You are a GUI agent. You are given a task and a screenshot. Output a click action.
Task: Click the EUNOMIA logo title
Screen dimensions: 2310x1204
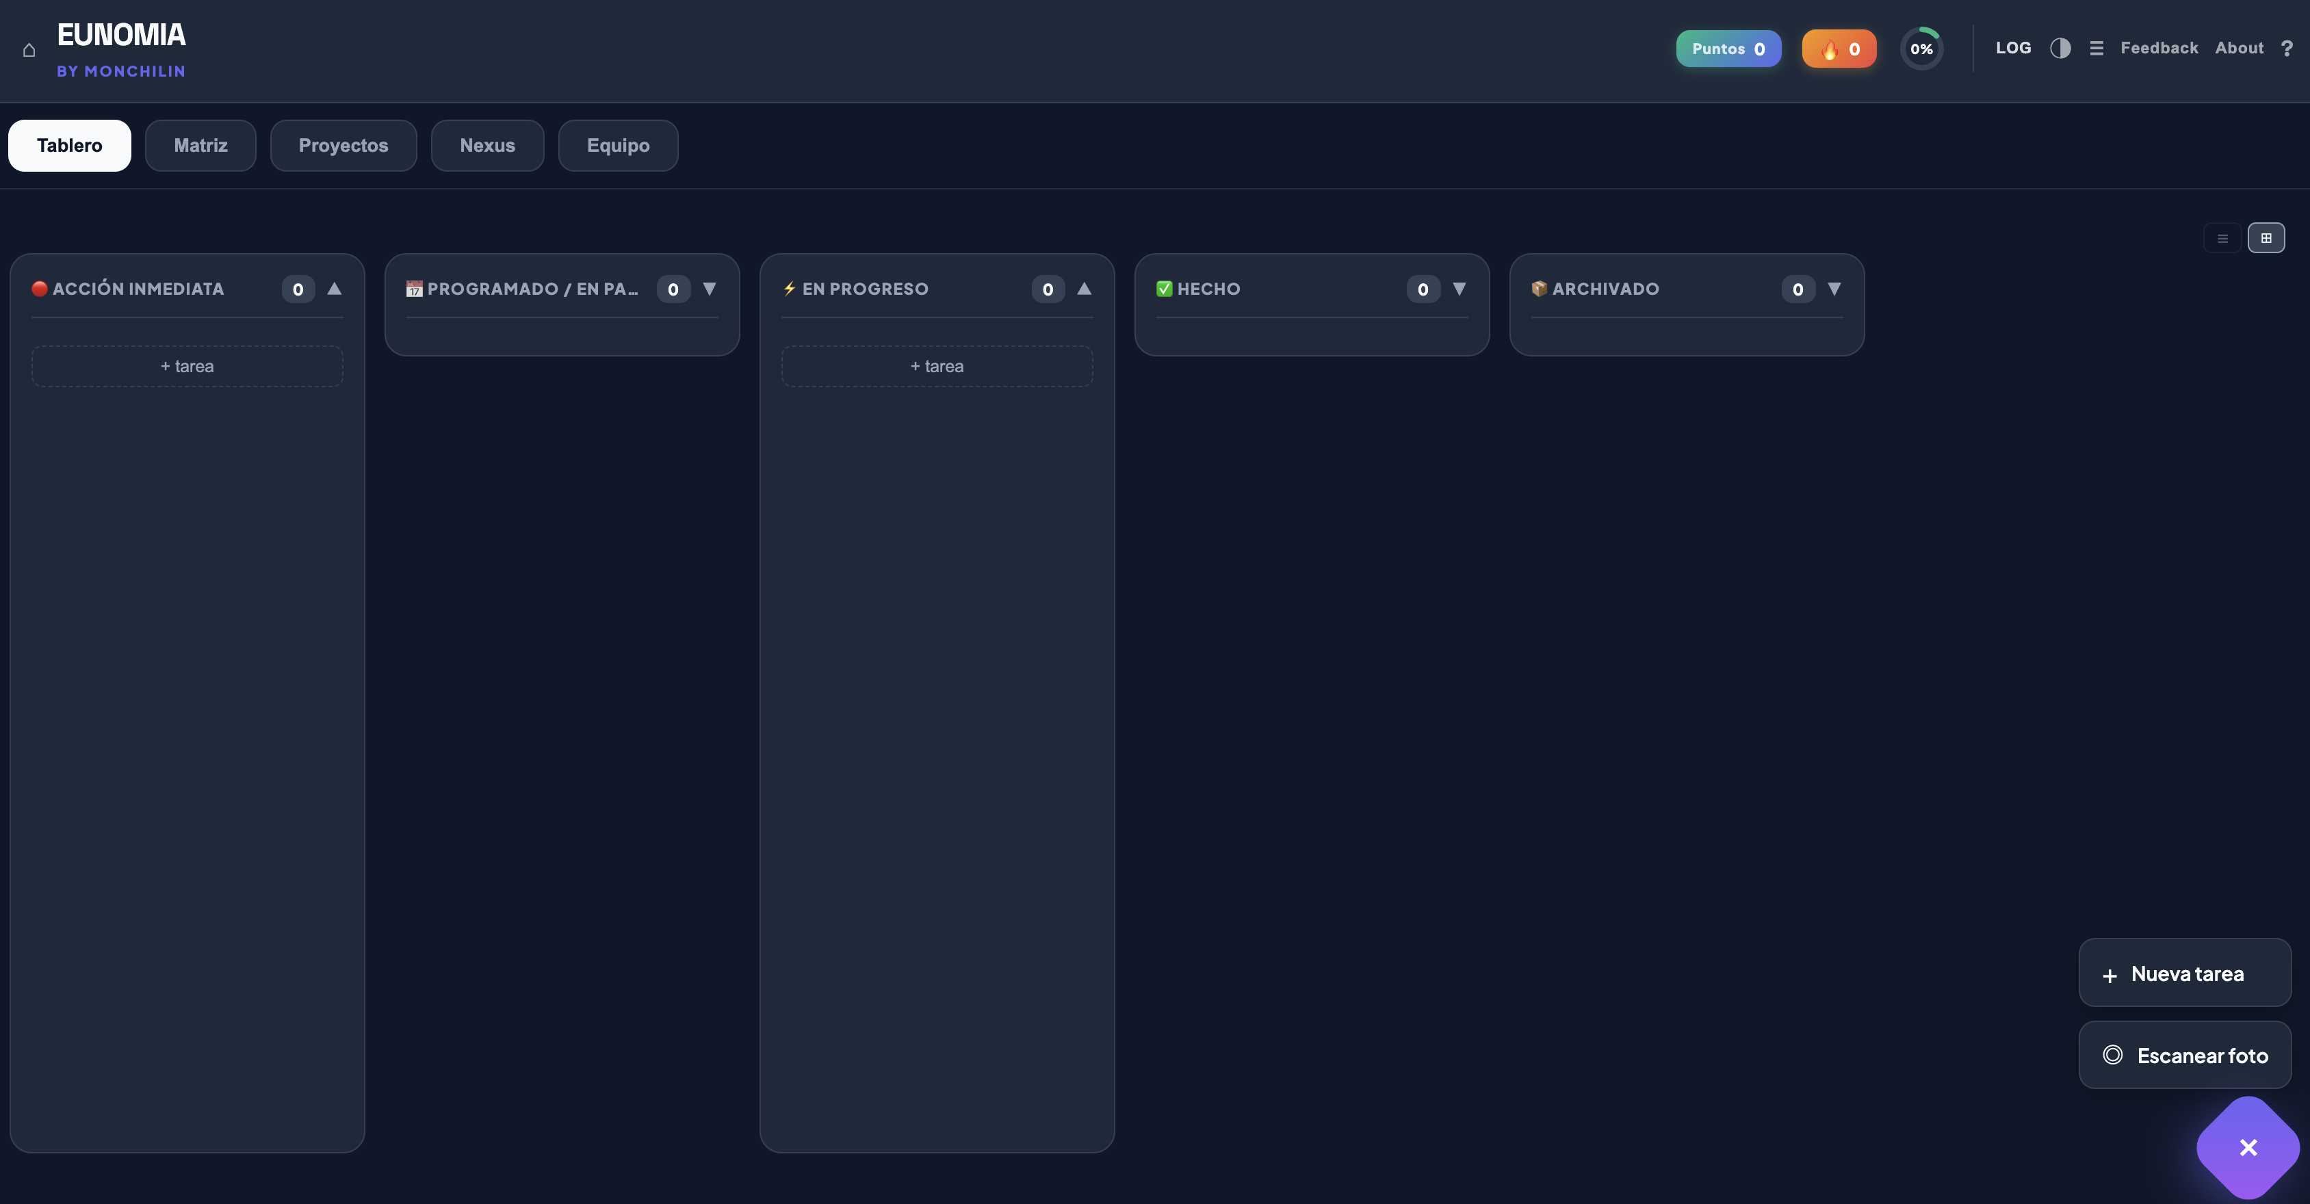click(x=121, y=35)
